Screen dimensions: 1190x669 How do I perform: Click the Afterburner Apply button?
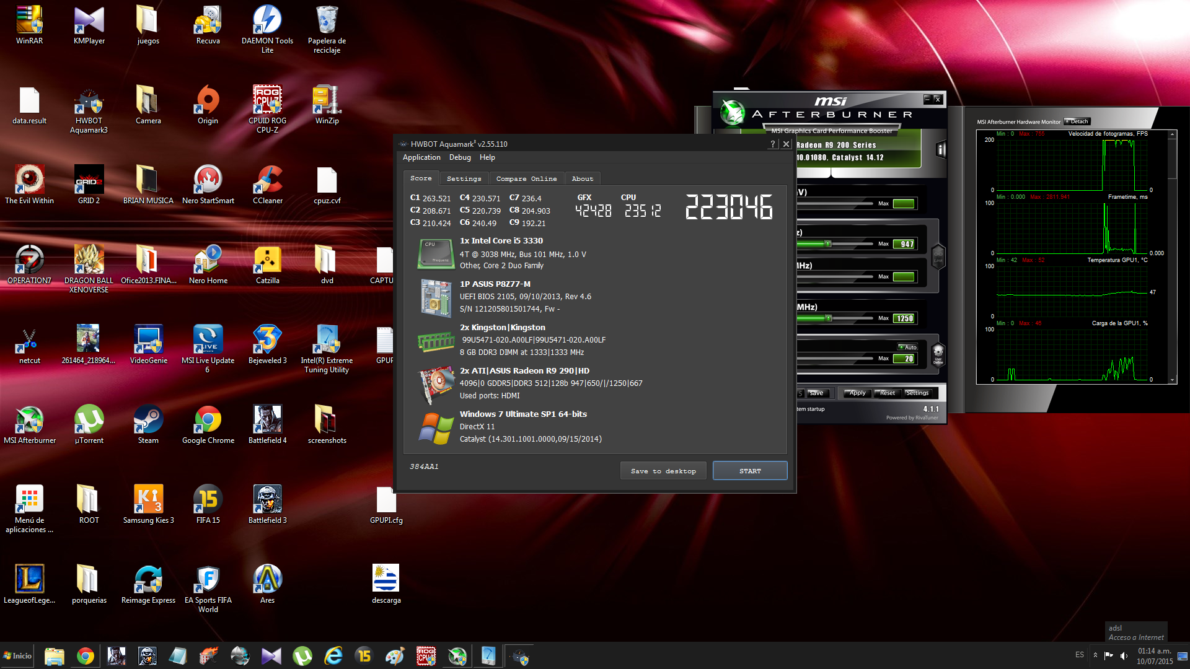[857, 393]
